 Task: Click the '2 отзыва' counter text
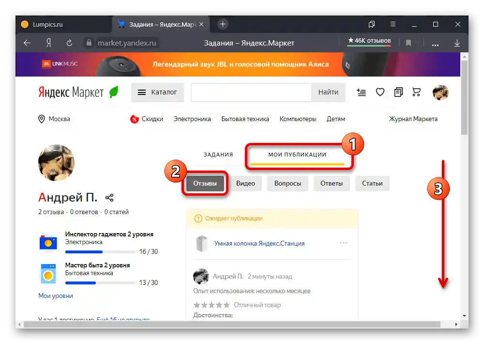coord(51,212)
